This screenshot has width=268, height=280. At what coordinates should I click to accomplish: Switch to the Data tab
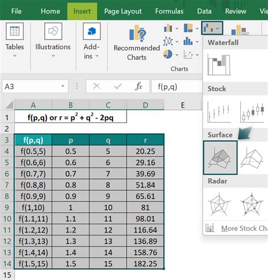[204, 11]
